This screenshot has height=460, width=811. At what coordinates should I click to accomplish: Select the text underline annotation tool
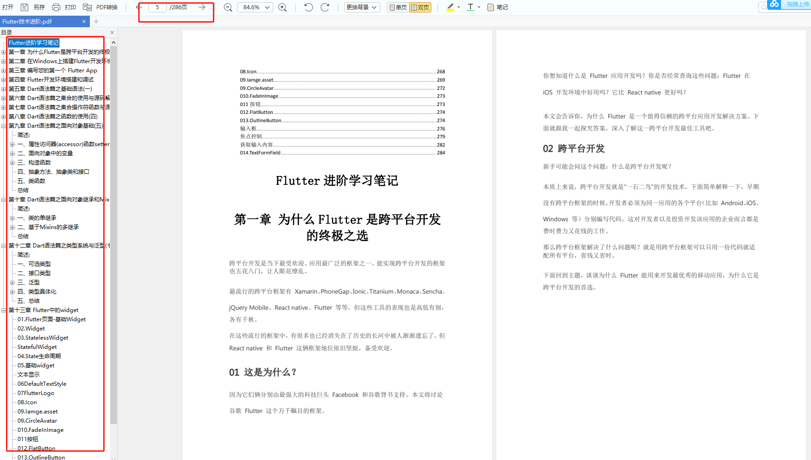click(x=470, y=7)
